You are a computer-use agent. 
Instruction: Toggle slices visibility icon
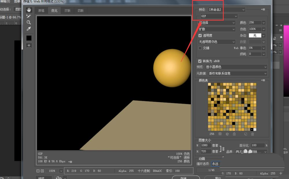pos(29,45)
